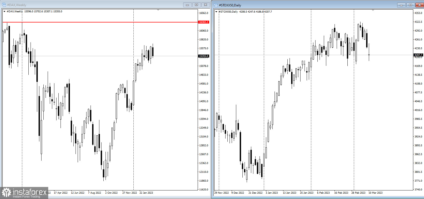Click the DAX OHLC values 15596.0 15702.6 15307.1

pos(38,12)
